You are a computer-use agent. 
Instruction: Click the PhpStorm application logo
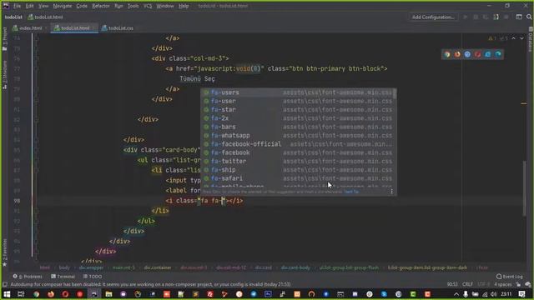[x=6, y=6]
